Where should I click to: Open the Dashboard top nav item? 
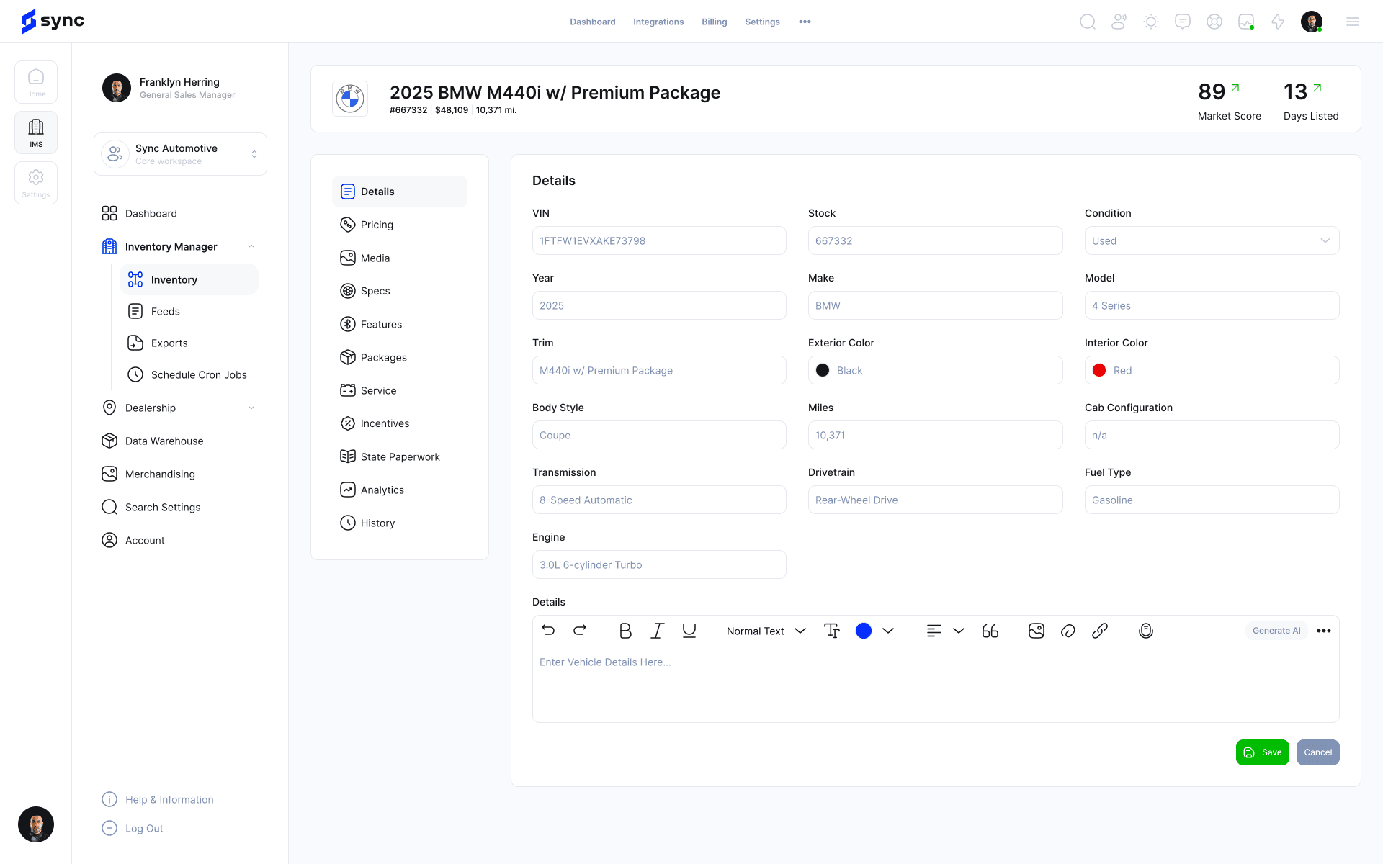click(x=593, y=22)
